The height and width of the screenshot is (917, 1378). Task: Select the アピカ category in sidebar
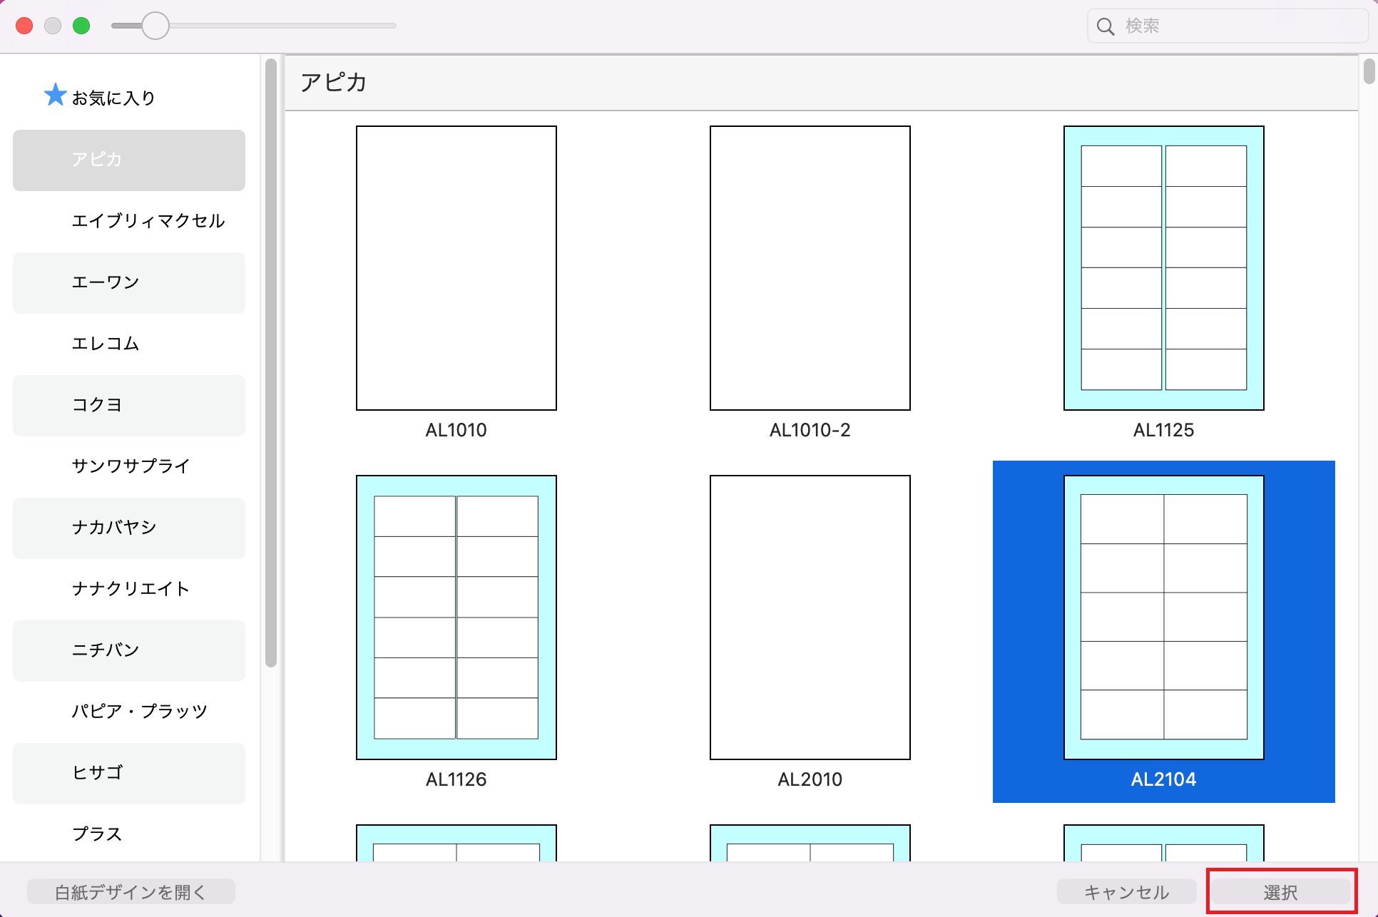click(129, 160)
